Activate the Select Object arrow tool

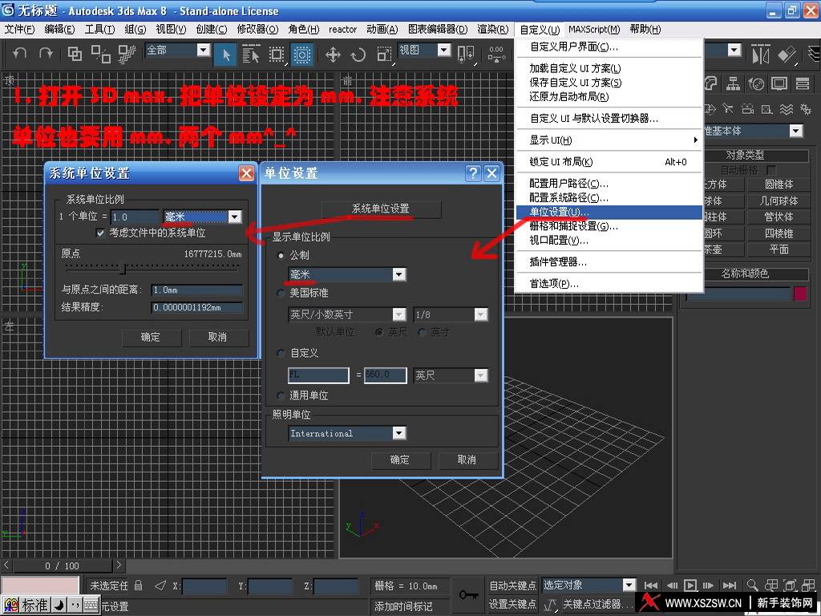(226, 54)
